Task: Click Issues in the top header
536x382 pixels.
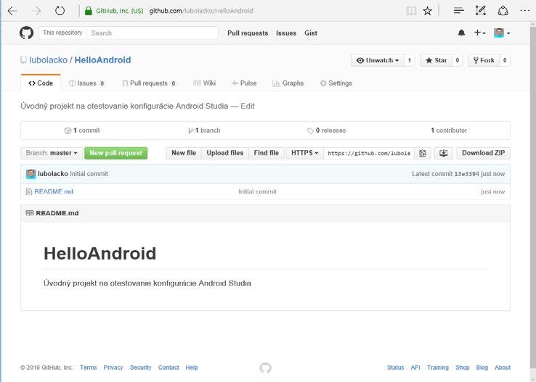Action: point(286,33)
